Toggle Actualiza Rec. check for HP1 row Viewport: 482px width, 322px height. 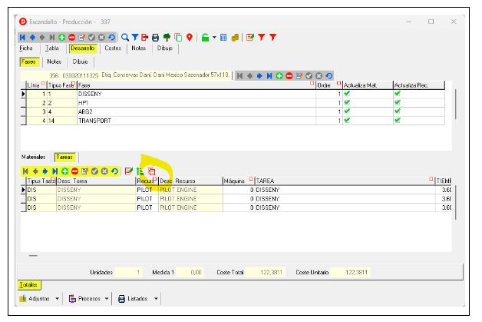point(397,102)
